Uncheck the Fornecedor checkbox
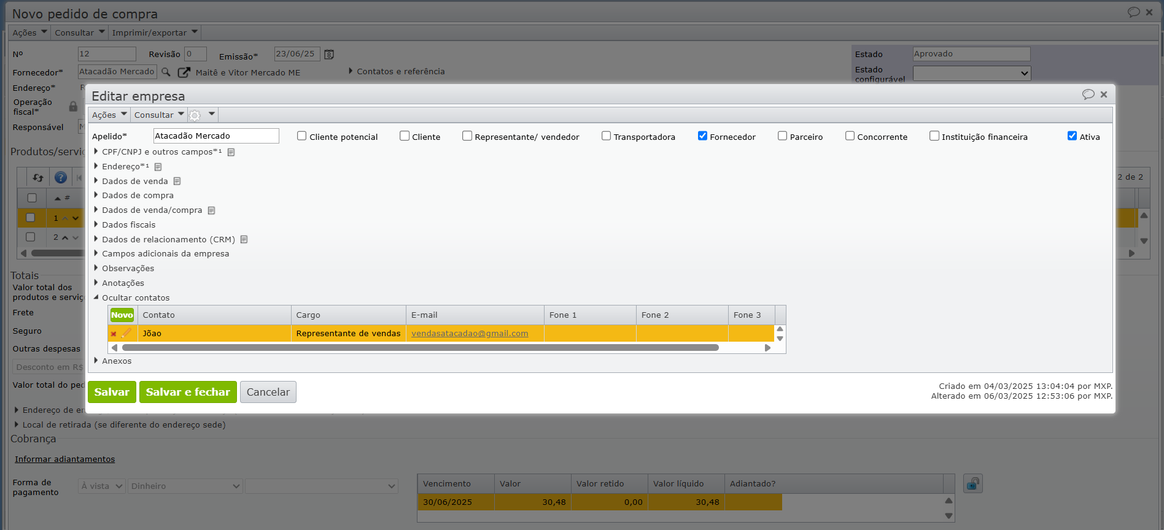The image size is (1164, 530). [x=702, y=136]
